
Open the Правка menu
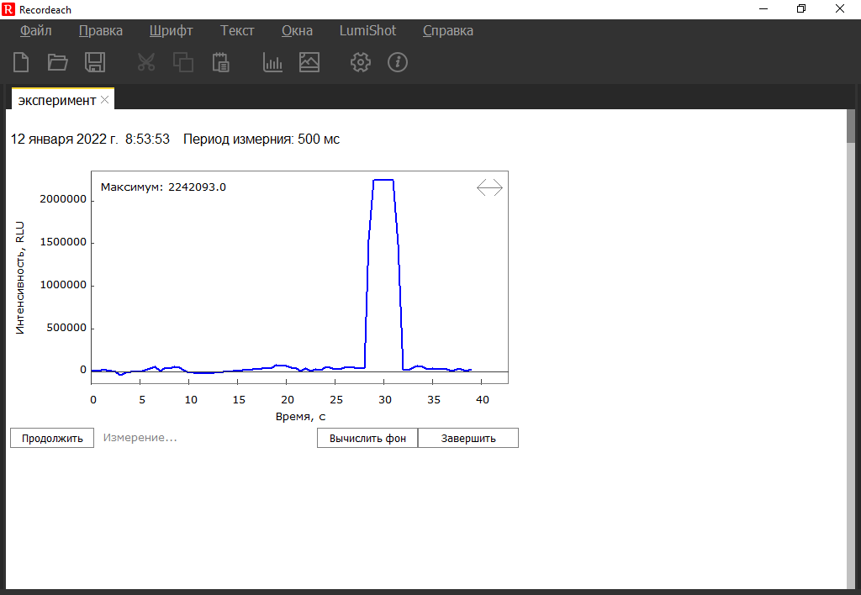tap(101, 31)
